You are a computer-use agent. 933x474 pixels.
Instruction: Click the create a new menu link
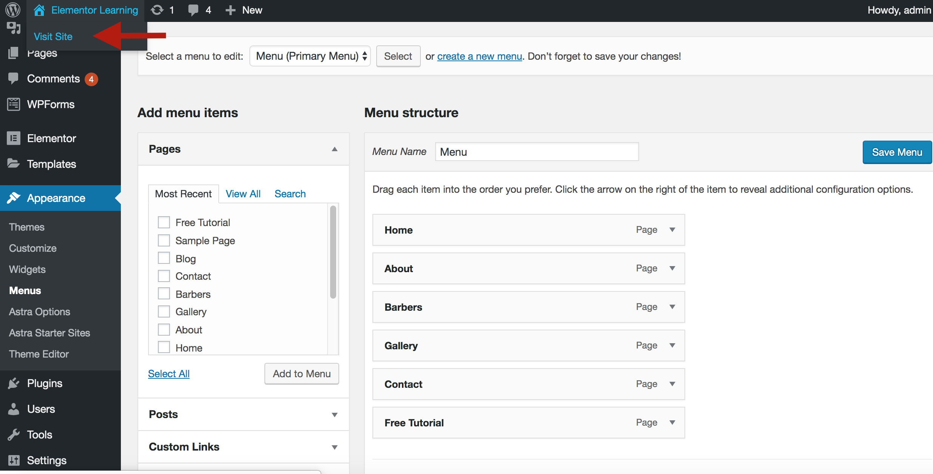(x=479, y=56)
